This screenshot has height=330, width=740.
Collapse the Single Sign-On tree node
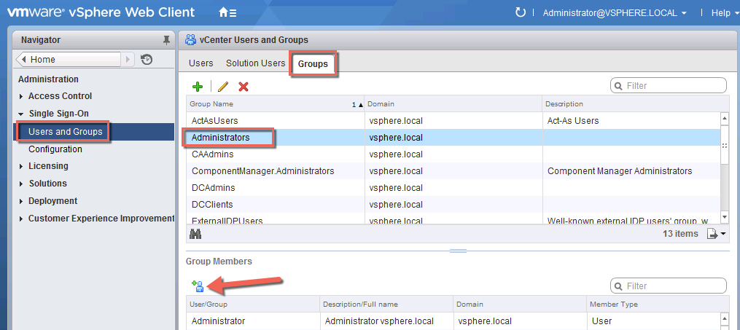click(22, 114)
